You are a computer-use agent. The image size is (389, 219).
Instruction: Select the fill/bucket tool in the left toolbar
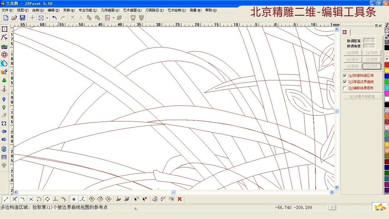coord(5,80)
